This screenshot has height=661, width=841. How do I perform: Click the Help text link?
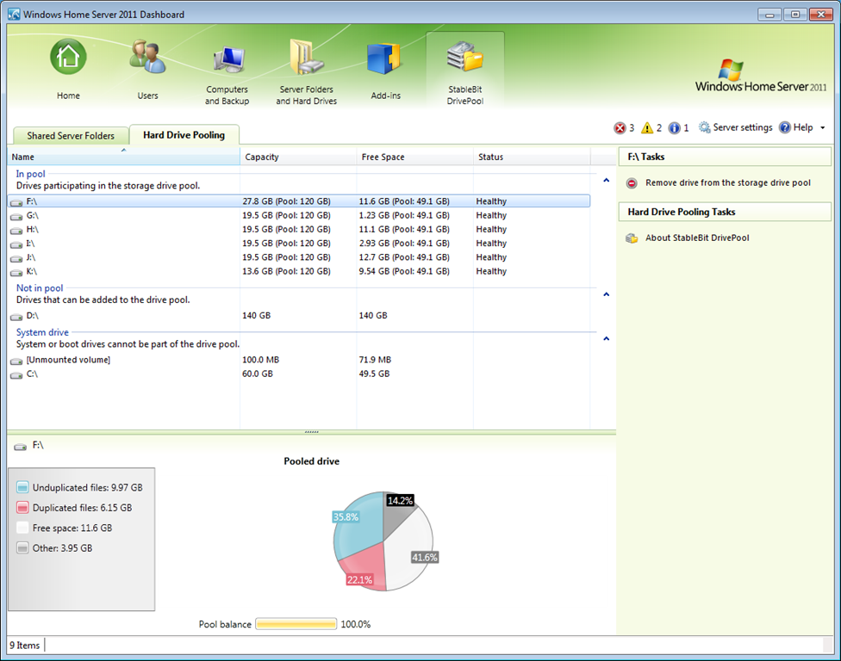[803, 127]
